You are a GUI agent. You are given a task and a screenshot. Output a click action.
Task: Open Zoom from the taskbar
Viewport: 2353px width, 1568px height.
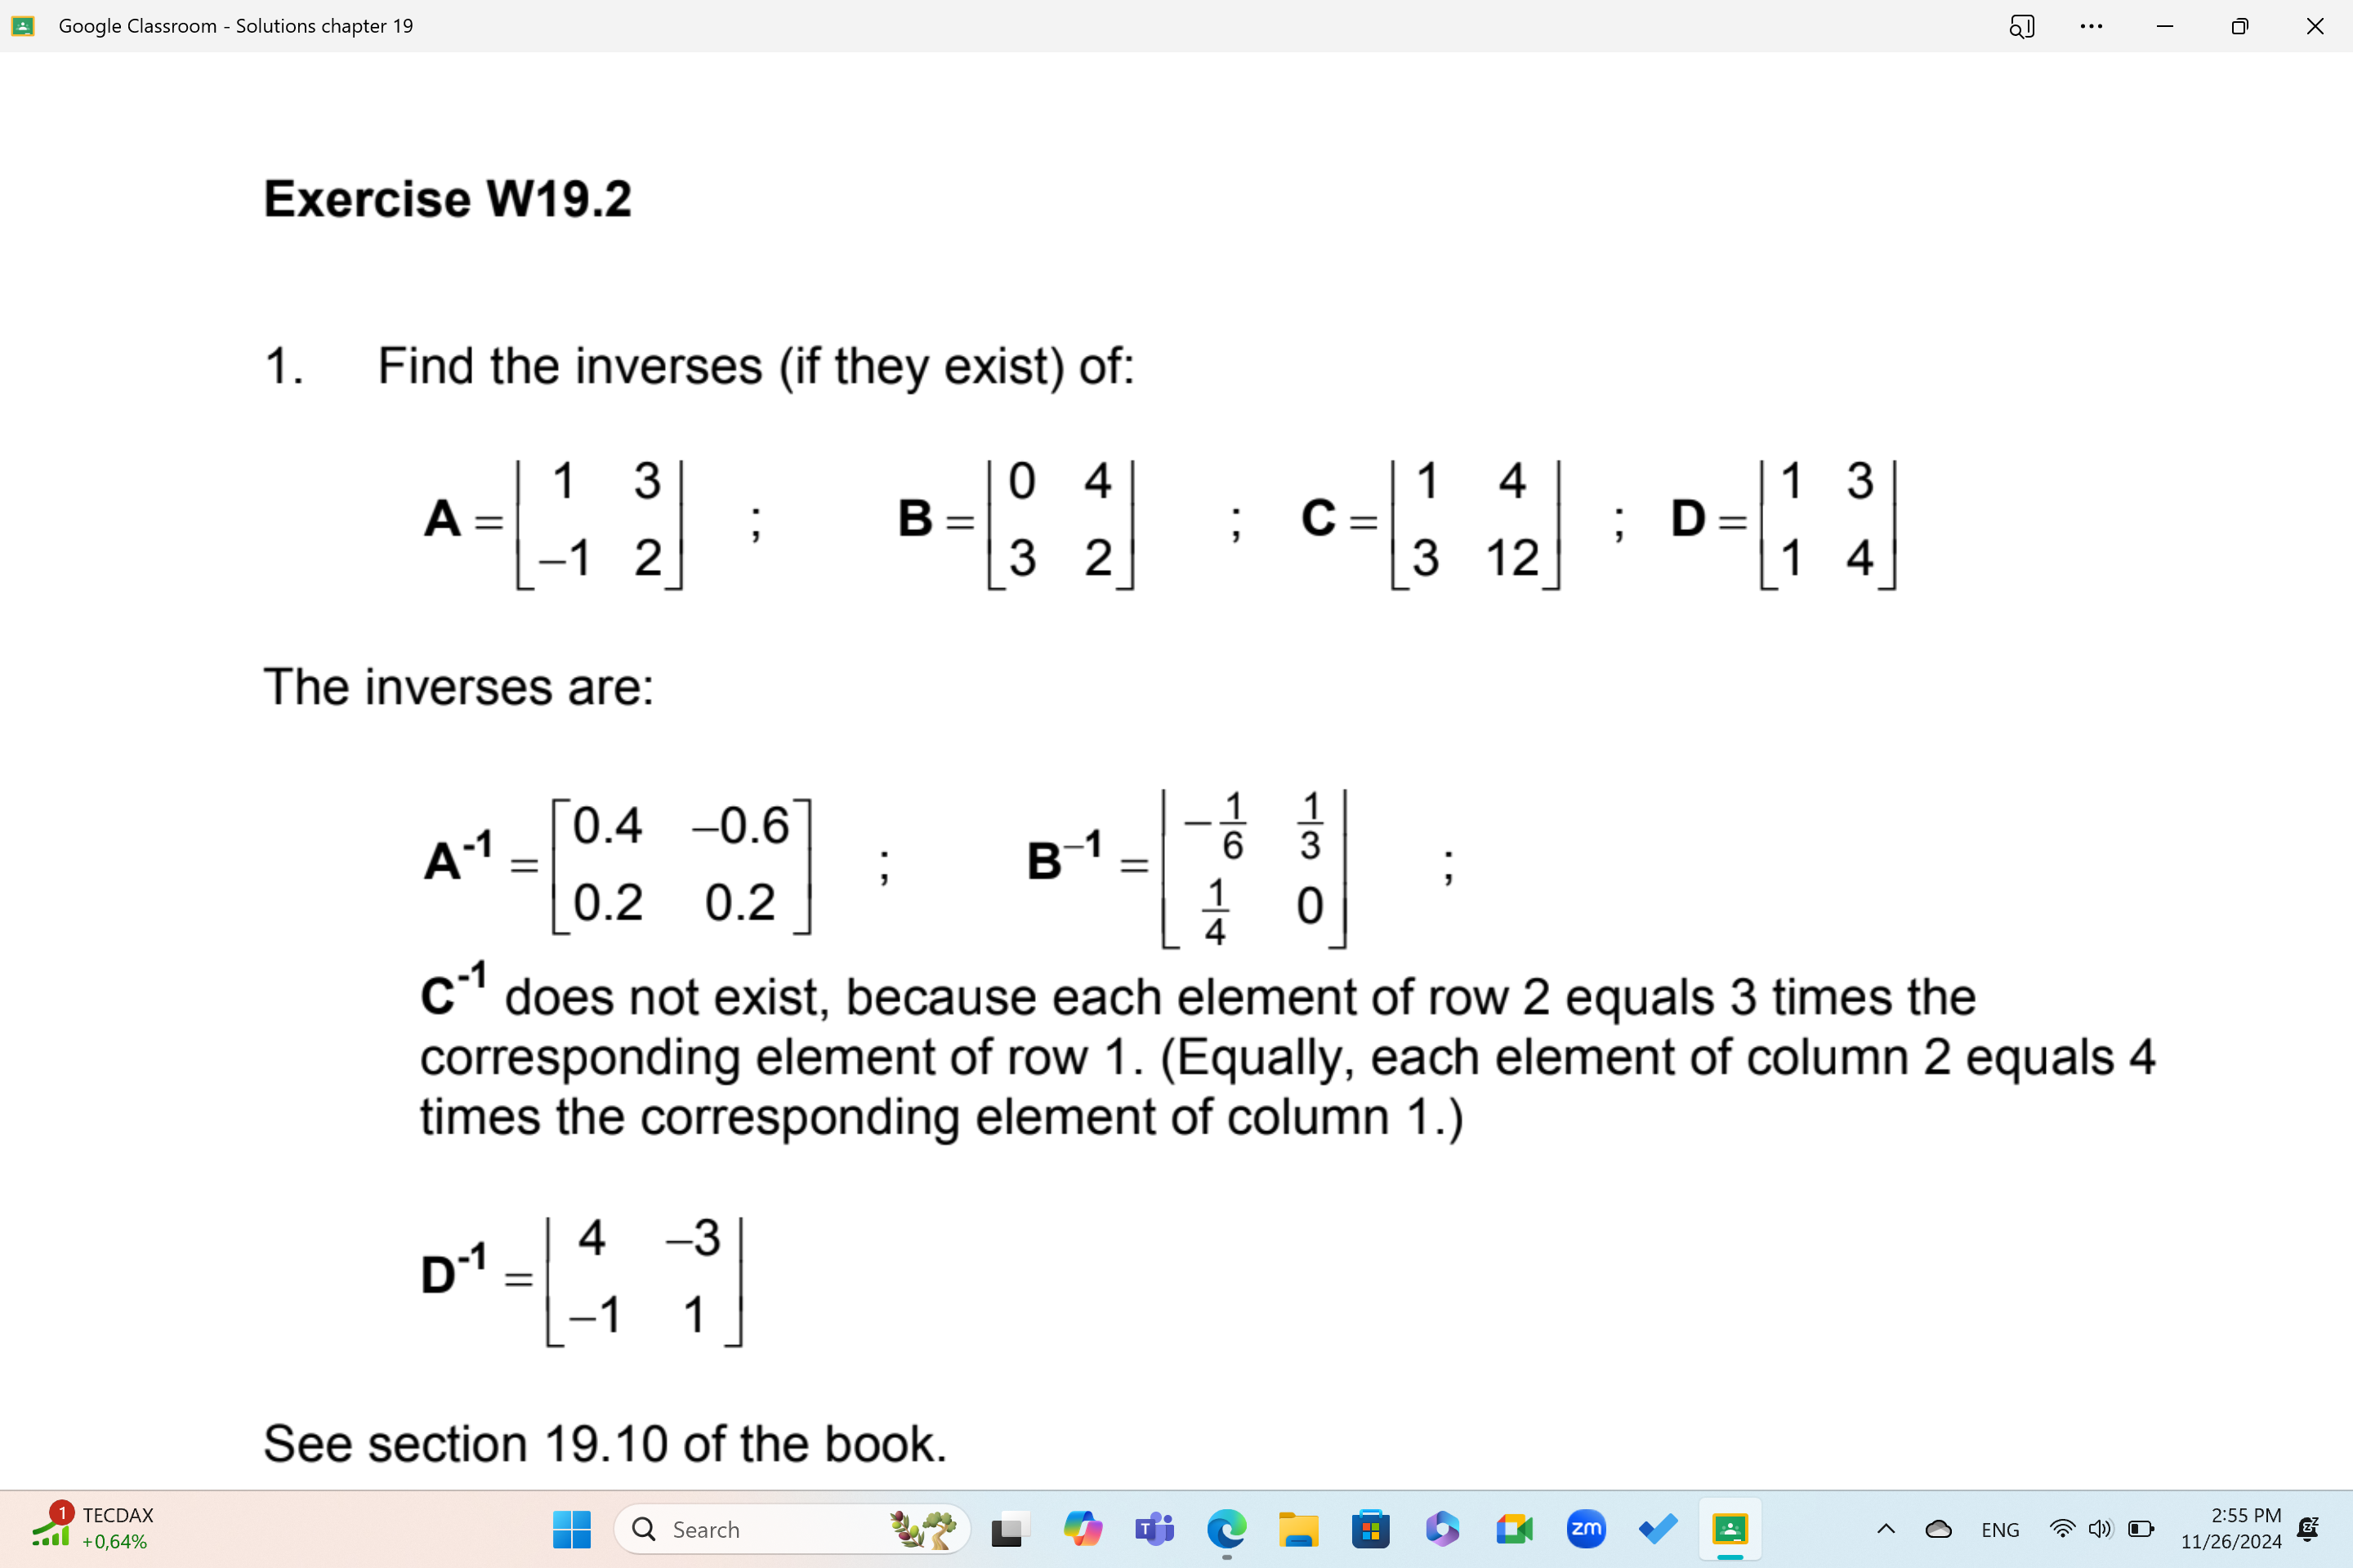(x=1586, y=1529)
